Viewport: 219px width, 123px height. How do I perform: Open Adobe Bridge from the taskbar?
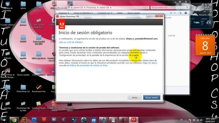24,120
